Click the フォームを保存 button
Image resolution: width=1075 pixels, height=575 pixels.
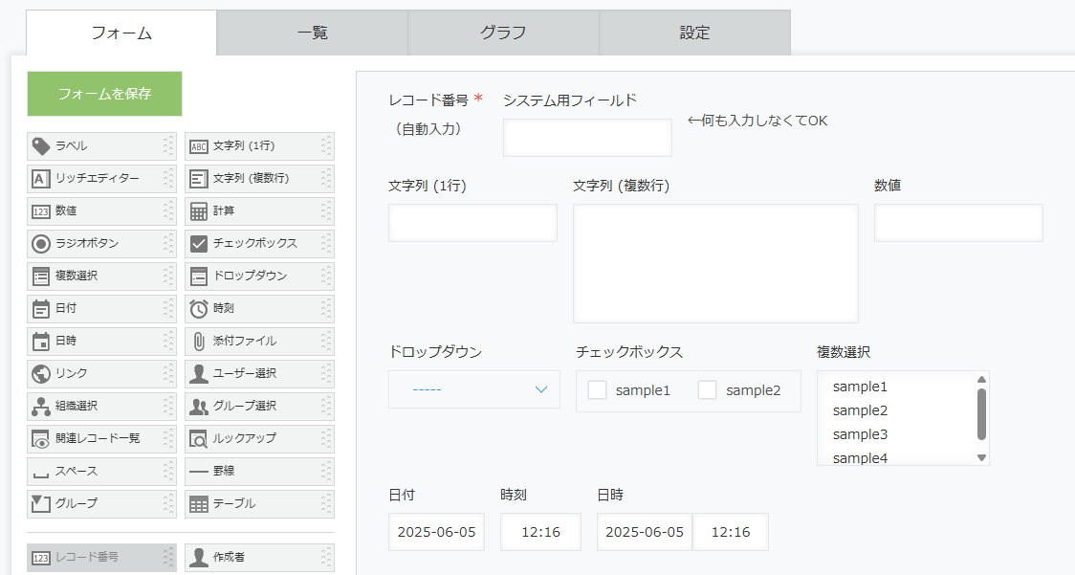tap(105, 94)
